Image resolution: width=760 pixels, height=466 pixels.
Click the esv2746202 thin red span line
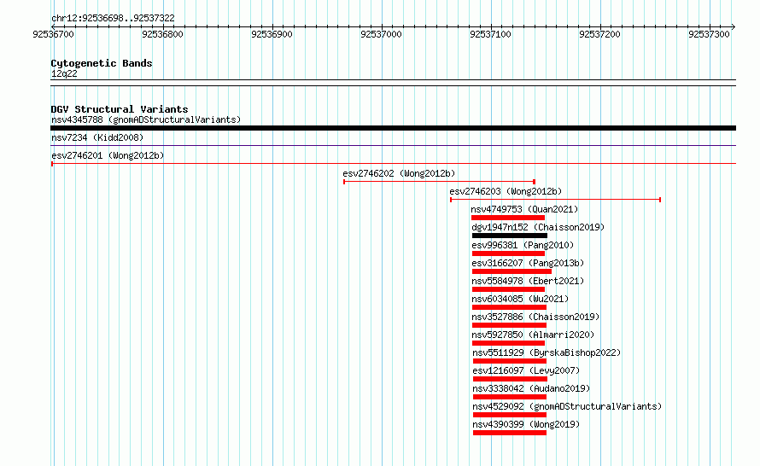click(439, 182)
